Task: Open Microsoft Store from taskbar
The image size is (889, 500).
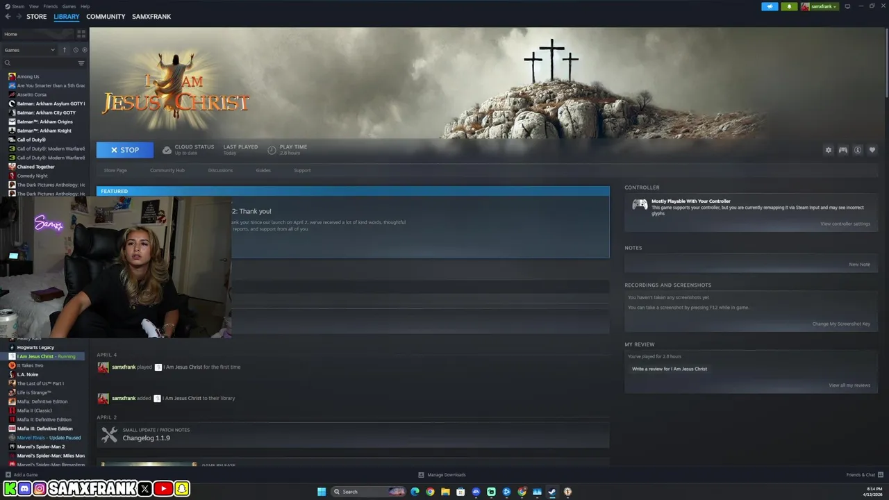Action: point(460,492)
